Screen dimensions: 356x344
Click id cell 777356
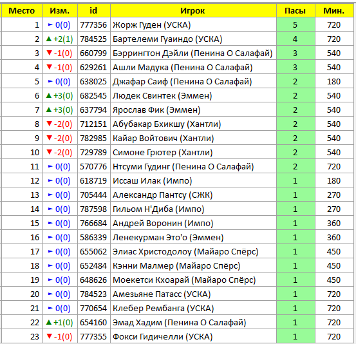93,24
